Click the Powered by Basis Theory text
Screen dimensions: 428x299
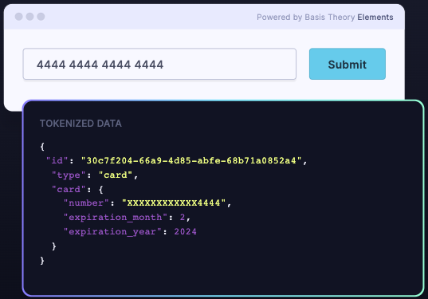[x=306, y=18]
